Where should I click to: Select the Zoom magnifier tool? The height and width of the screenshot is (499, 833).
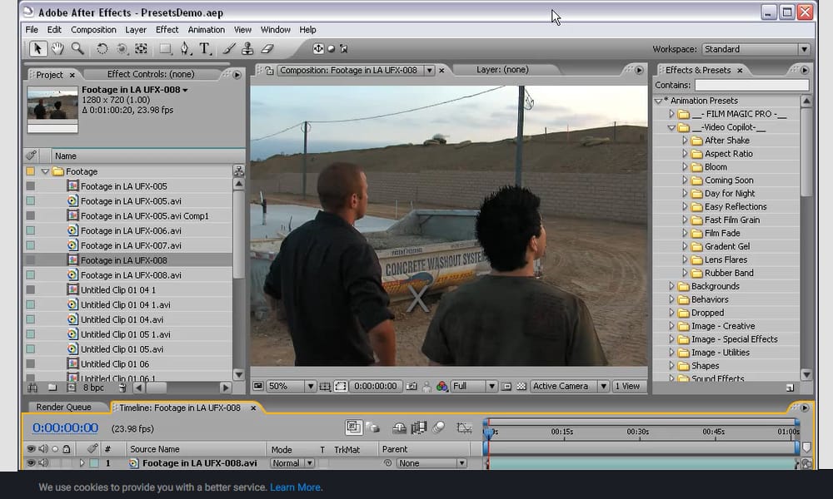coord(77,49)
